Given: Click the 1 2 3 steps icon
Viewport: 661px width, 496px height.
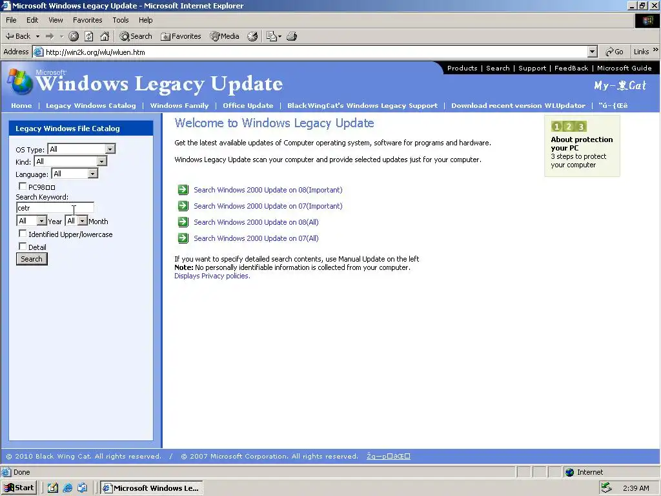Looking at the screenshot, I should coord(569,127).
